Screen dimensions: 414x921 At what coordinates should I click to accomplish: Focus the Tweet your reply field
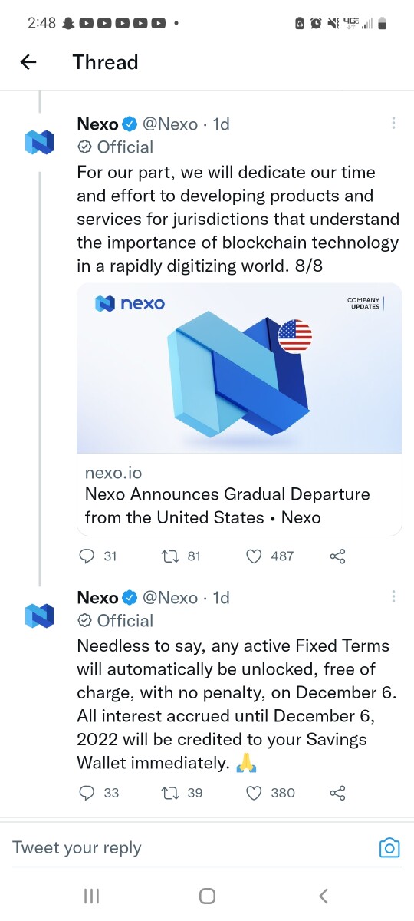point(192,847)
